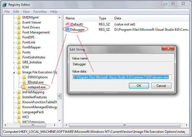This screenshot has height=137, width=192.
Task: Click the EMDMgmt folder icon
Action: 19,17
